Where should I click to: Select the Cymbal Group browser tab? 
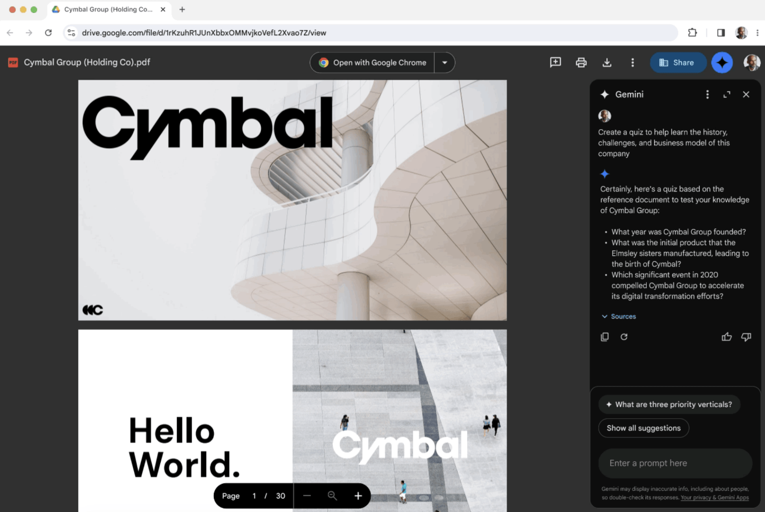pyautogui.click(x=108, y=9)
